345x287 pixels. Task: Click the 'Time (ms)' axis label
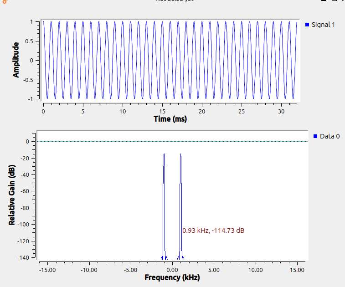coord(170,119)
